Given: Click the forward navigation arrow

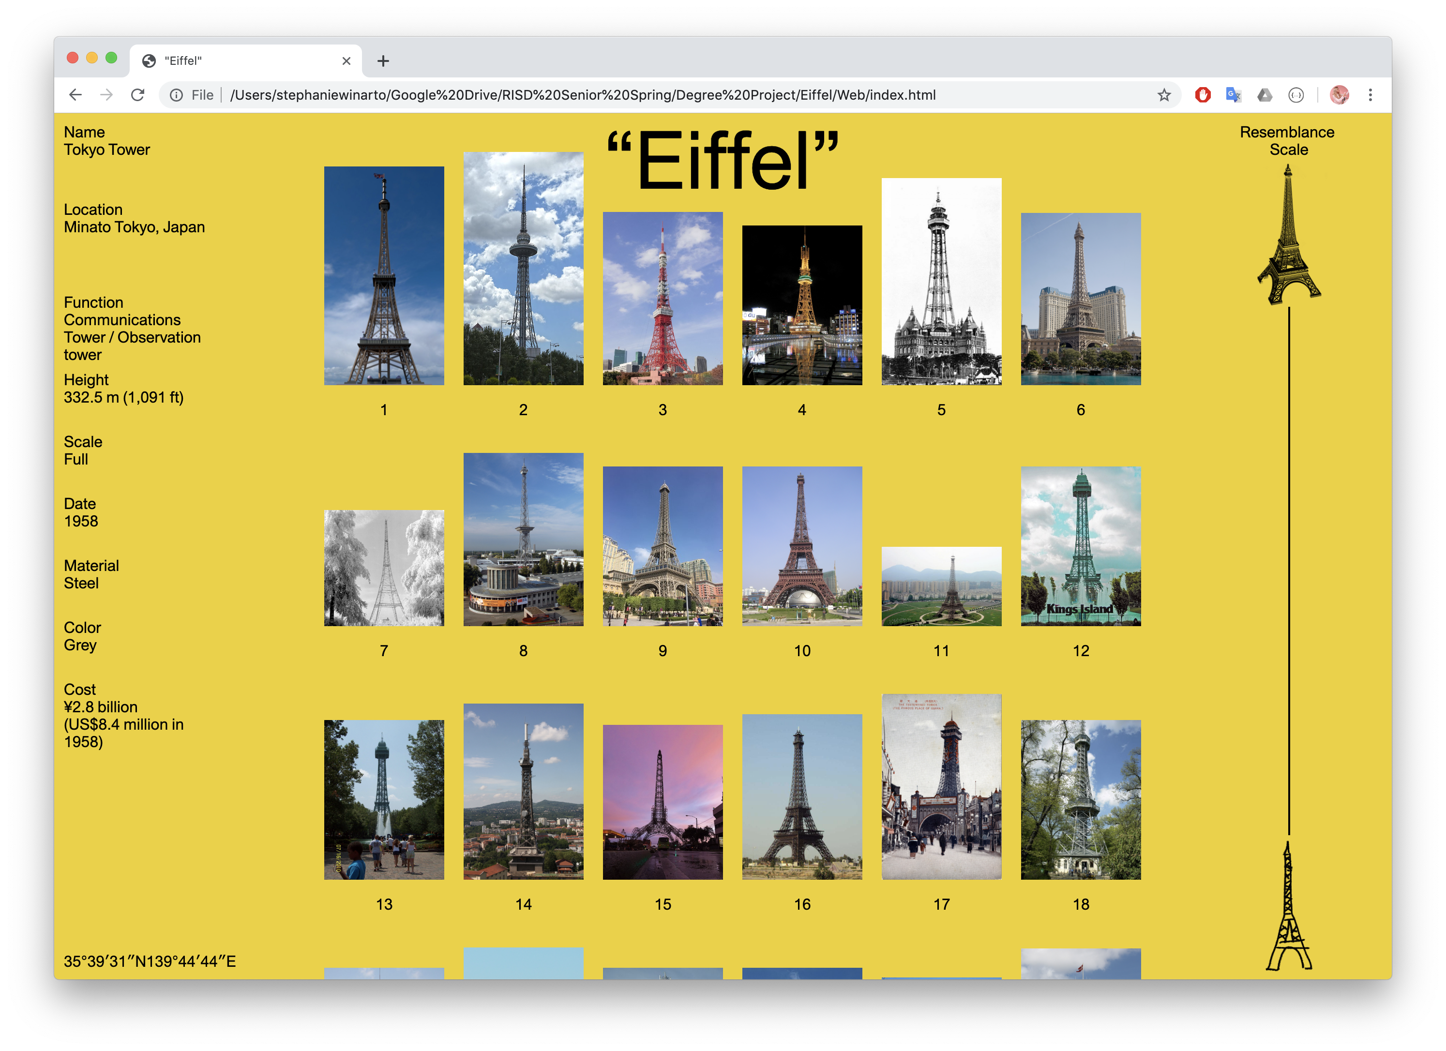Looking at the screenshot, I should (x=106, y=95).
